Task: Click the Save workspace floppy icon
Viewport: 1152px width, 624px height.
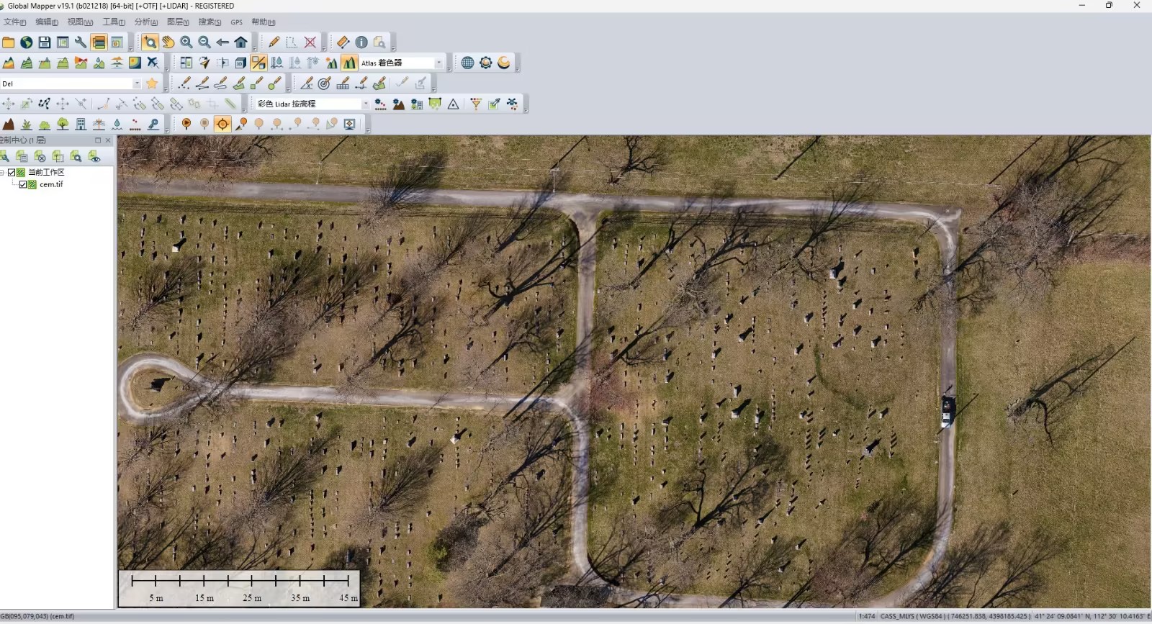Action: tap(45, 42)
